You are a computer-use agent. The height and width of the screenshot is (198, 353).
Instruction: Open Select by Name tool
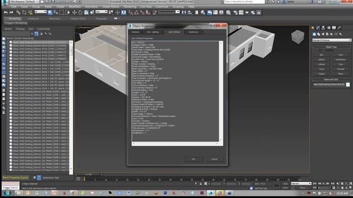click(x=56, y=13)
